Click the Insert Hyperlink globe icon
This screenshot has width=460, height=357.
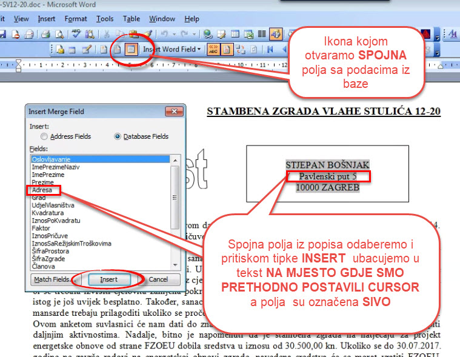click(x=208, y=34)
